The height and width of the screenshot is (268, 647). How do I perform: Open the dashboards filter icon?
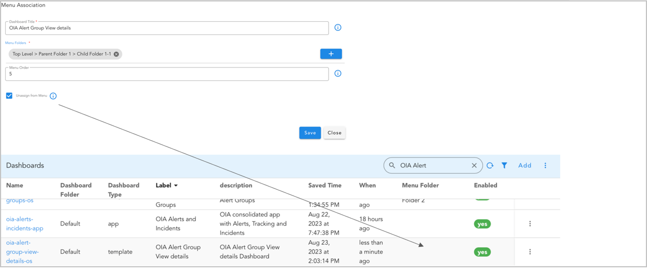(x=504, y=165)
